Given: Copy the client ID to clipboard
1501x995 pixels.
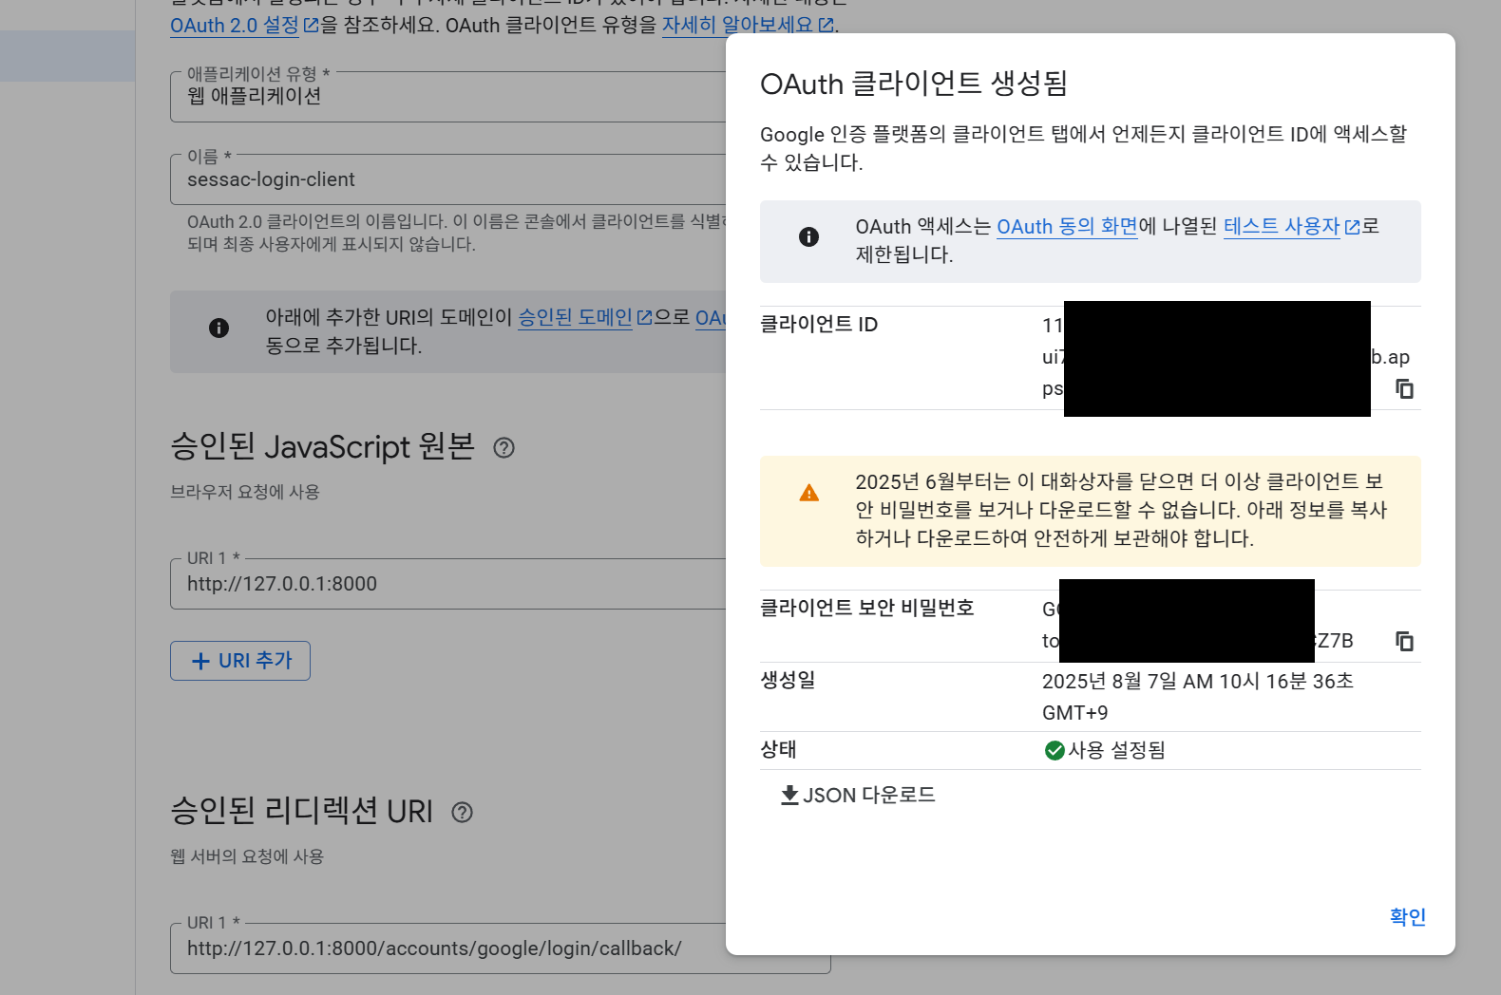Looking at the screenshot, I should 1404,388.
